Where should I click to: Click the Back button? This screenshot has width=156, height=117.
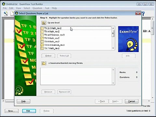pyautogui.click(x=102, y=101)
